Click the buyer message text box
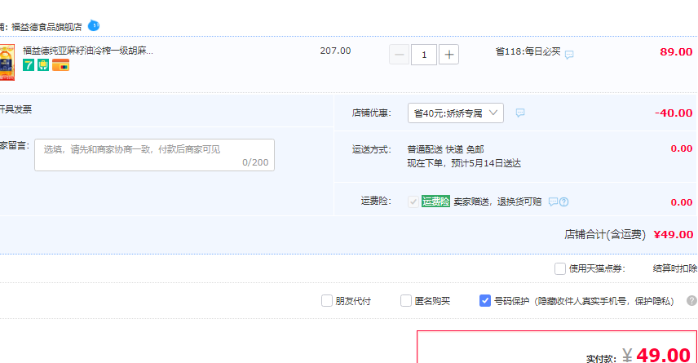 click(154, 155)
